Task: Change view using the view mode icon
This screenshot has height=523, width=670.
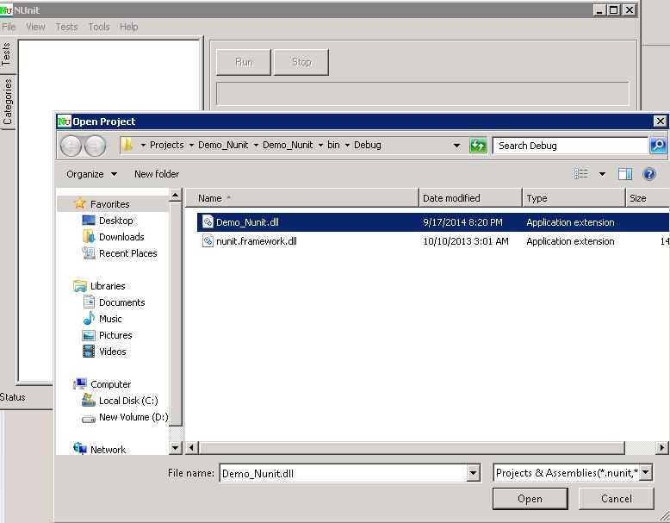Action: (x=580, y=174)
